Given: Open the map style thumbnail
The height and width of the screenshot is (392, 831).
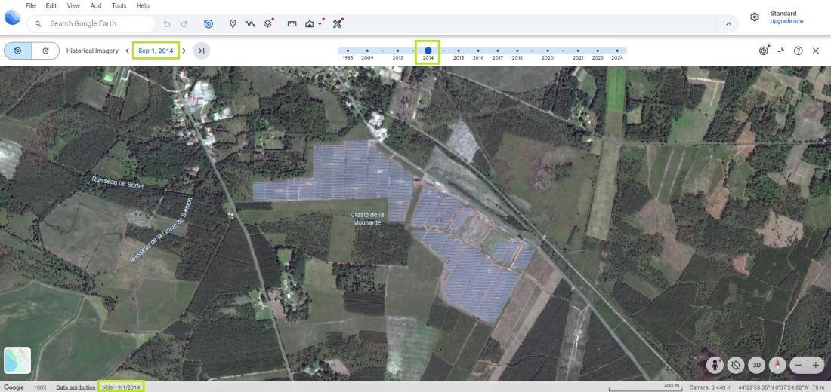Looking at the screenshot, I should tap(17, 360).
